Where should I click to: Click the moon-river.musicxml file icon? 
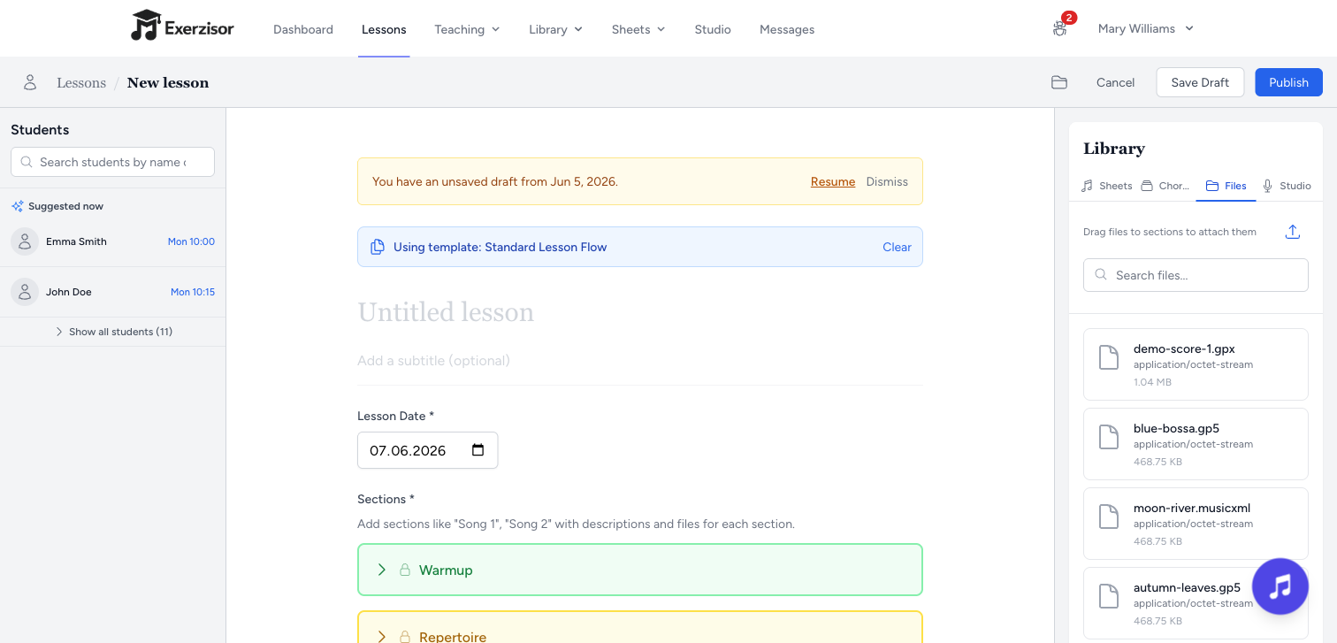[1109, 517]
